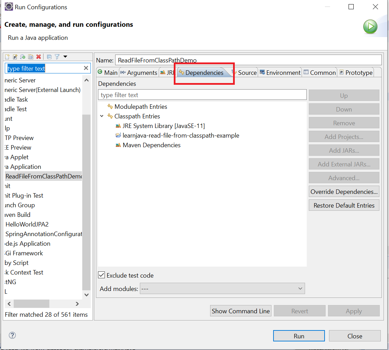Click the Dependencies filter text field
Image resolution: width=389 pixels, height=350 pixels.
pyautogui.click(x=202, y=95)
